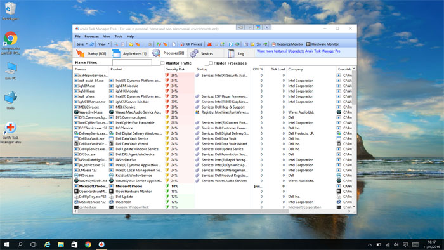This screenshot has width=444, height=250.
Task: Open Hardware Monitor from the toolbar
Action: [x=322, y=44]
